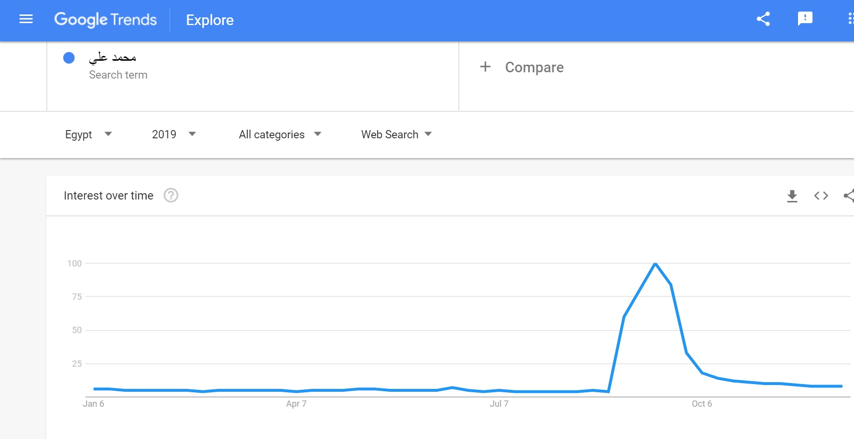This screenshot has height=439, width=854.
Task: Expand the All categories dropdown
Action: (280, 134)
